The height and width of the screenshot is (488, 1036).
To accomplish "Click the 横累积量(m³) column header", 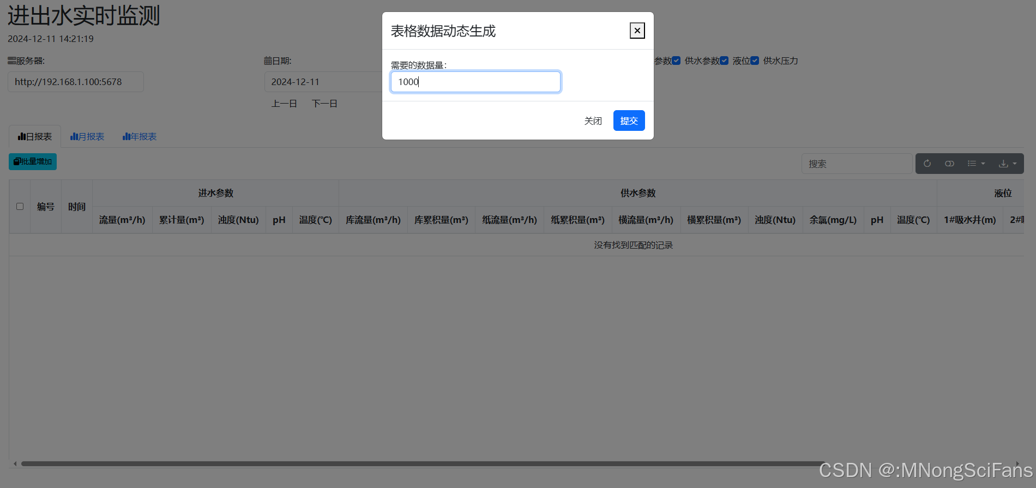I will tap(714, 220).
